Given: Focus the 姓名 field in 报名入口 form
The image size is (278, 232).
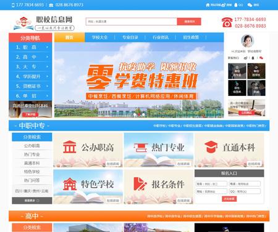Looking at the screenshot, I should [211, 184].
